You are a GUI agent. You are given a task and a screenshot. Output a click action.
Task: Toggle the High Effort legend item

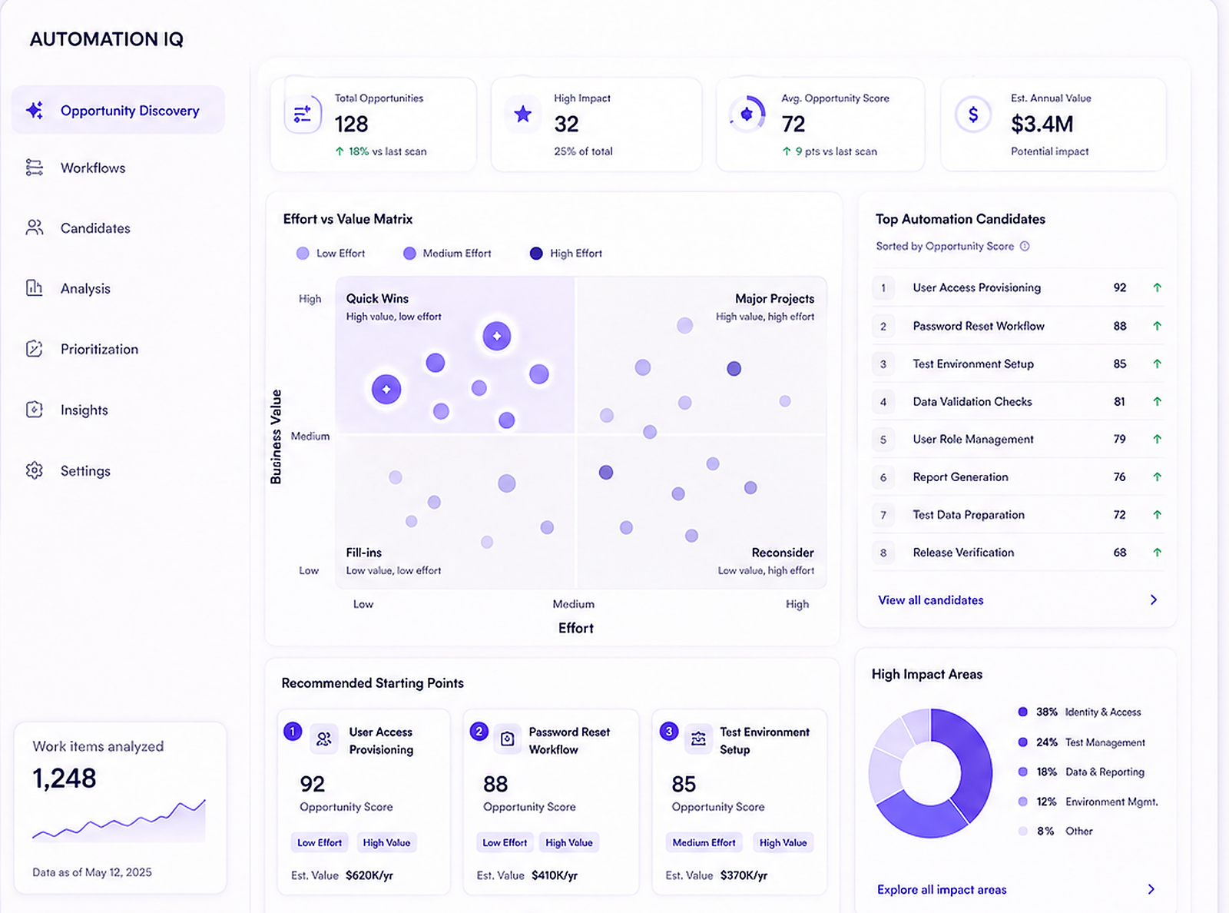(x=566, y=253)
